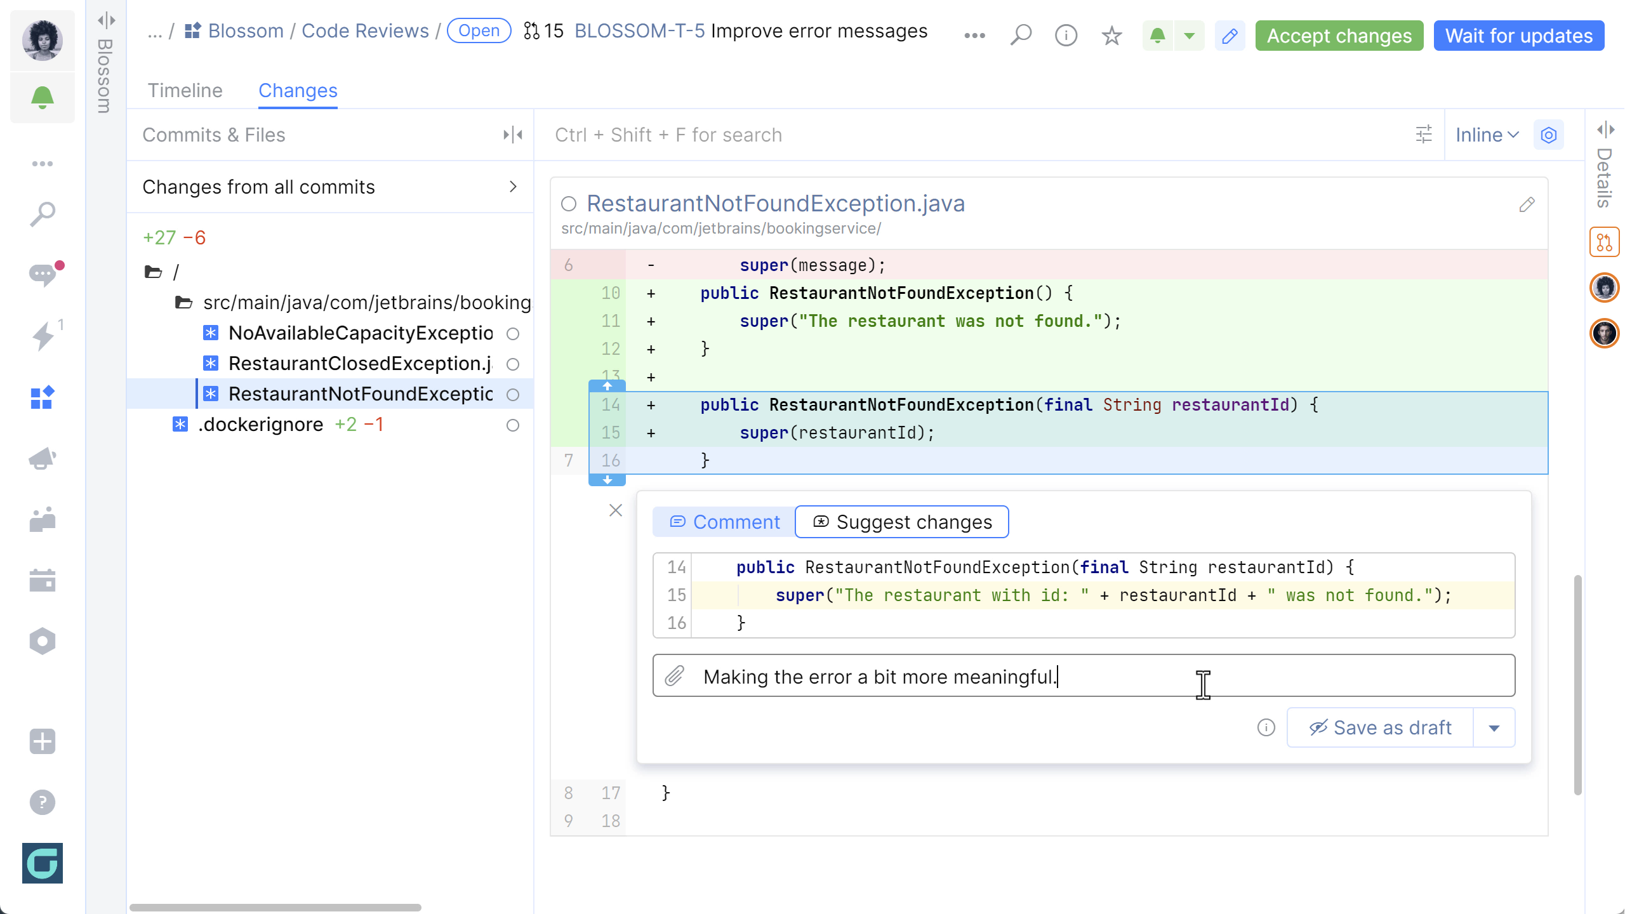Collapse the Commits & Files panel
1625x914 pixels.
coord(513,135)
